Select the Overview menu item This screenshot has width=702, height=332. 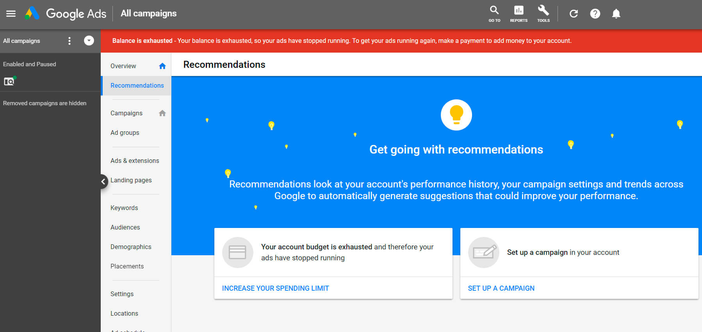point(123,66)
